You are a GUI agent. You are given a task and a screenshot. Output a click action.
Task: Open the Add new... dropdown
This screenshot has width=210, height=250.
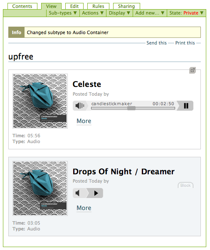coord(150,13)
